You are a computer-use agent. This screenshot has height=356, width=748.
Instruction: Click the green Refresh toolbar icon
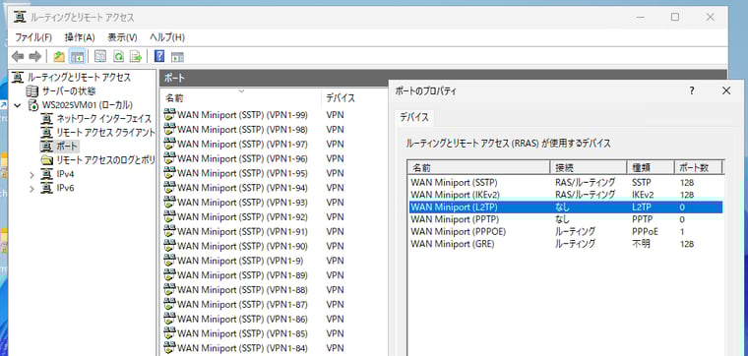118,57
